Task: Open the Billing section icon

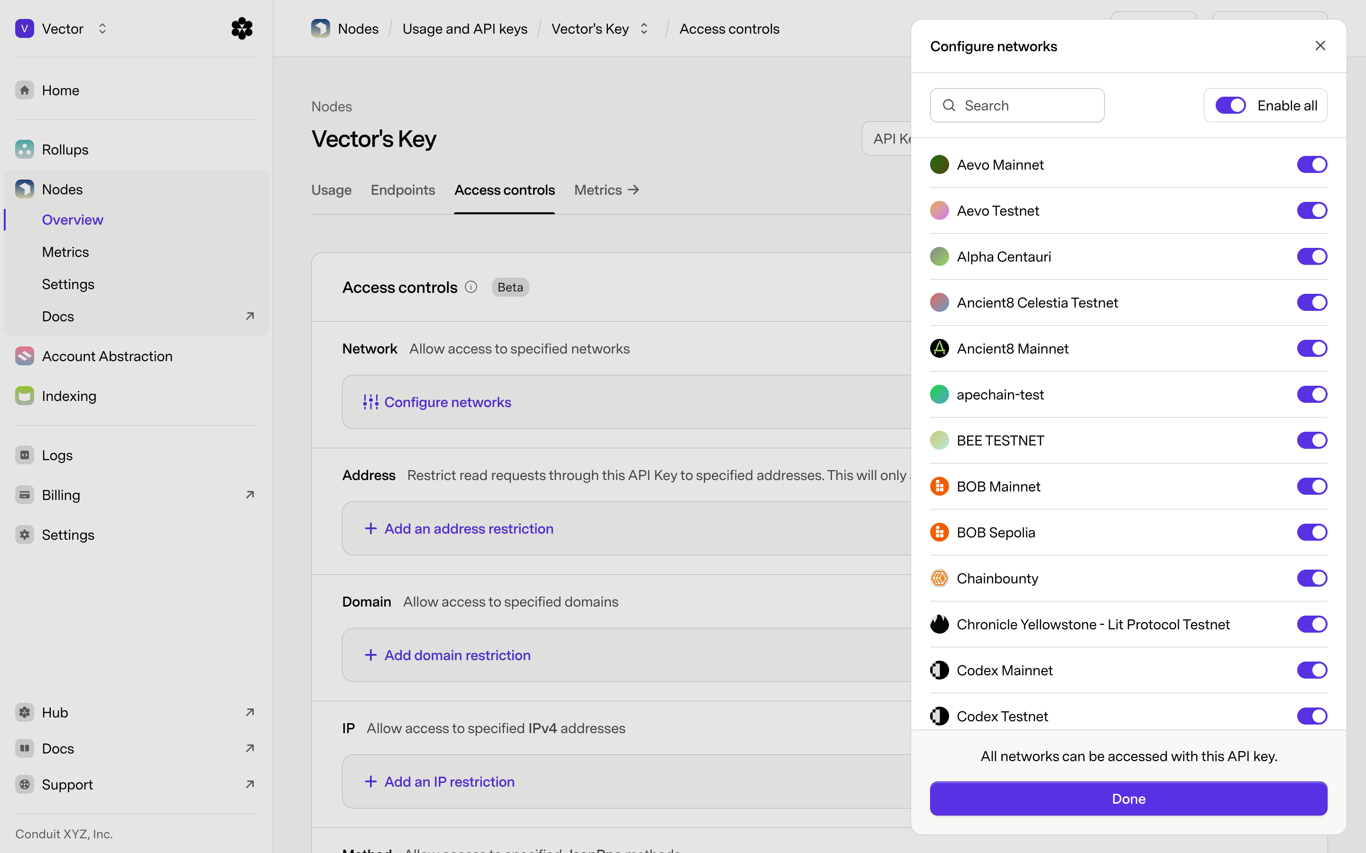Action: coord(24,495)
